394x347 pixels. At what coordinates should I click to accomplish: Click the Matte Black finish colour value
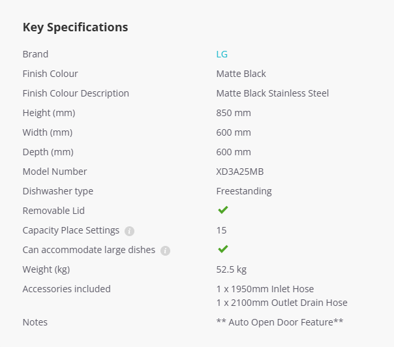pos(241,74)
